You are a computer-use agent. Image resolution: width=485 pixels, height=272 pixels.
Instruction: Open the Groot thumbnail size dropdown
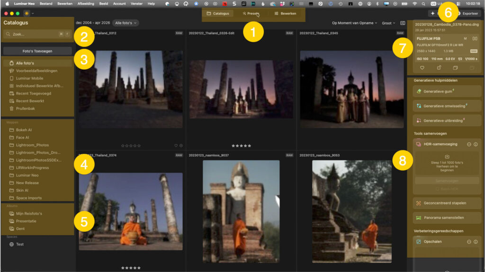pyautogui.click(x=388, y=23)
